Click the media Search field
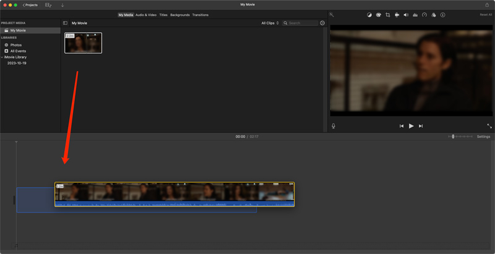The image size is (495, 254). 300,23
